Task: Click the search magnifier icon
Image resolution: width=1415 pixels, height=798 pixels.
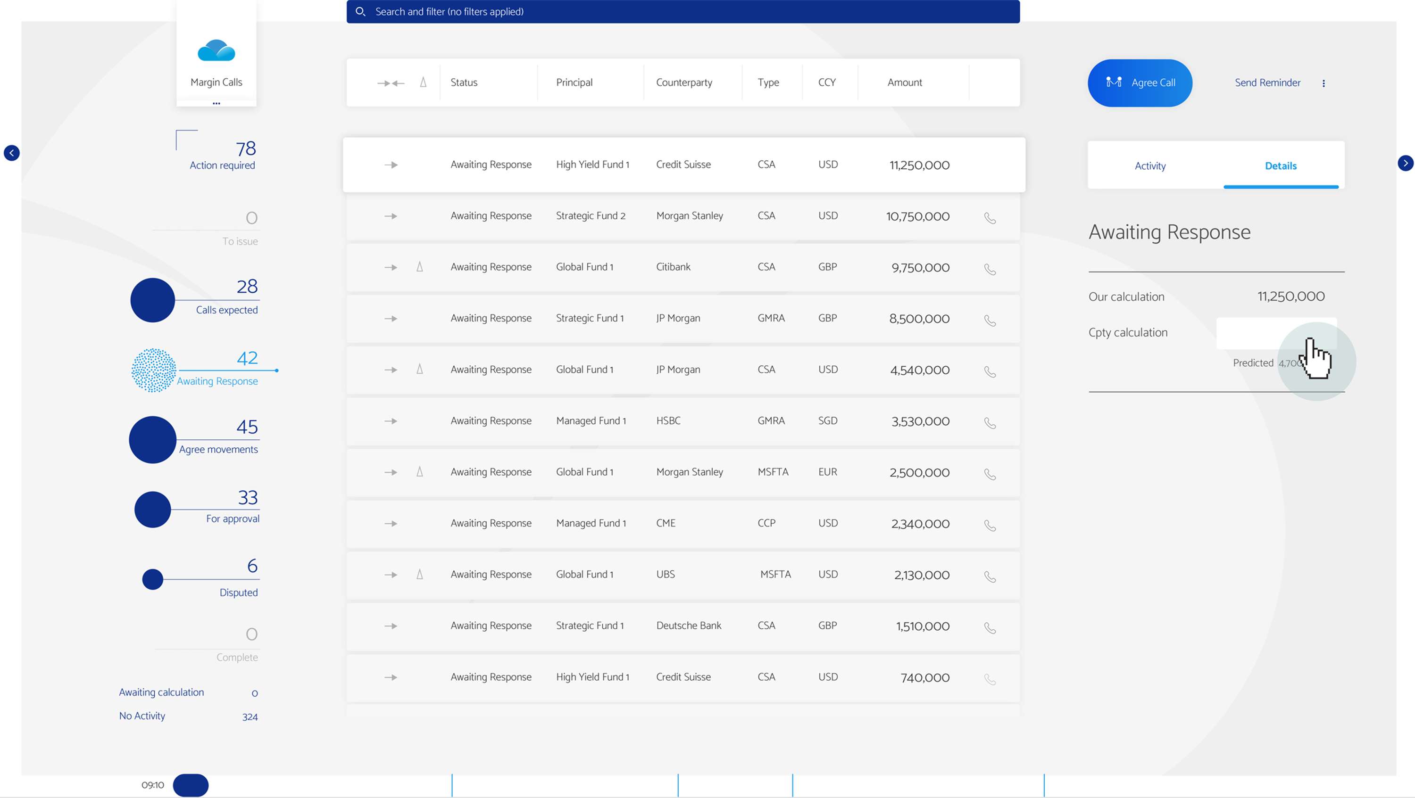Action: [360, 11]
